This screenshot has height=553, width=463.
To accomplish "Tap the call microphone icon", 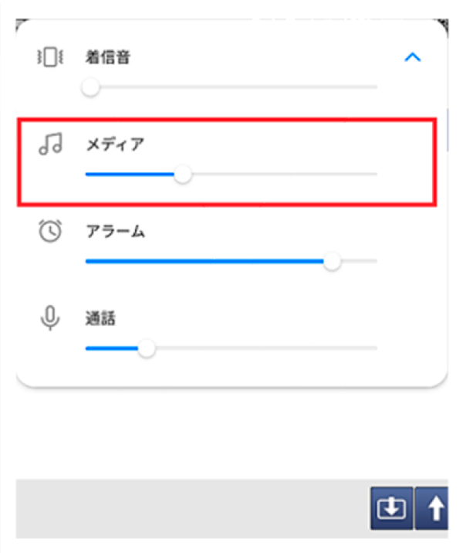I will (x=50, y=317).
